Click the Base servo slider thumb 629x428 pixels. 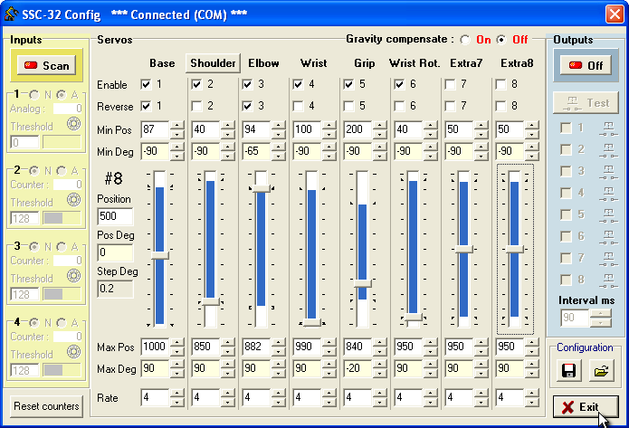pos(159,255)
